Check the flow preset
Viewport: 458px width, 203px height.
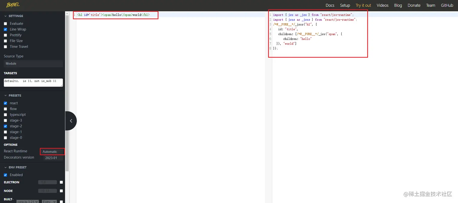click(x=5, y=109)
